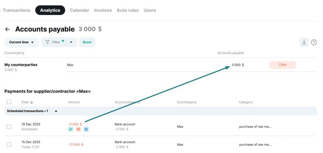Open the help question mark icon
Screen dimensions: 323x153
click(314, 42)
